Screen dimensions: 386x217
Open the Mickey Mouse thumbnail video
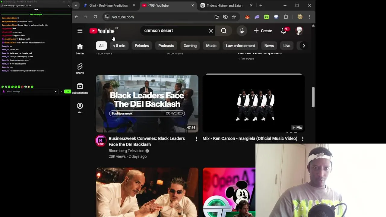(229, 192)
